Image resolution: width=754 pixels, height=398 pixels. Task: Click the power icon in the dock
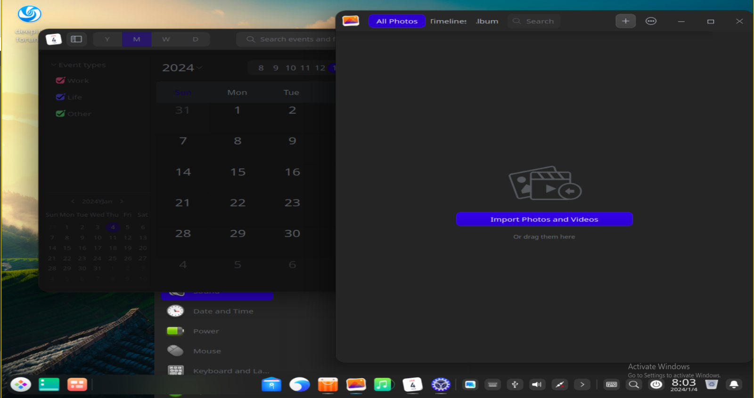coord(656,385)
